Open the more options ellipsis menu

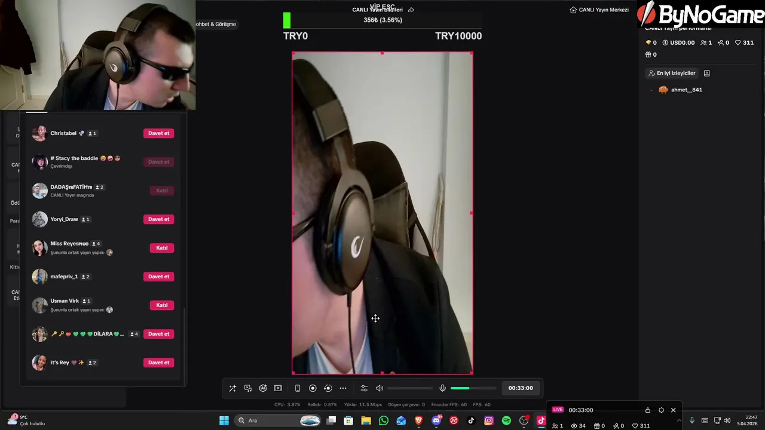pyautogui.click(x=343, y=388)
